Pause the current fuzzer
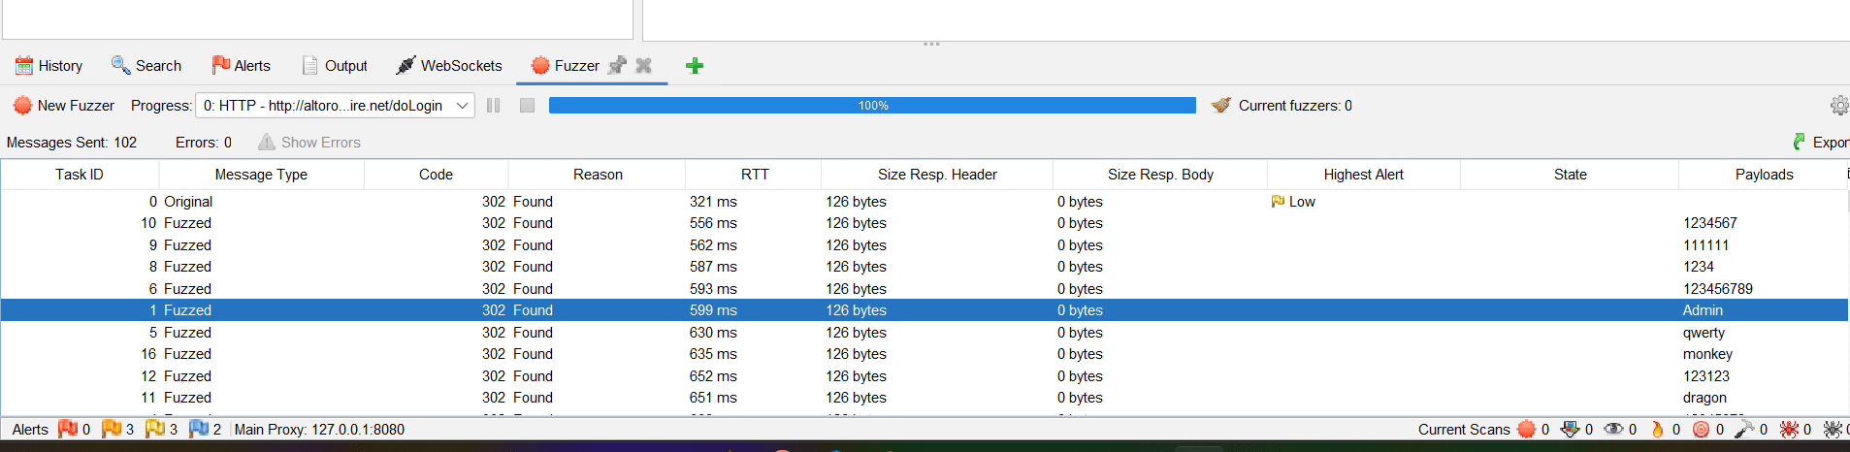The height and width of the screenshot is (452, 1850). [494, 106]
